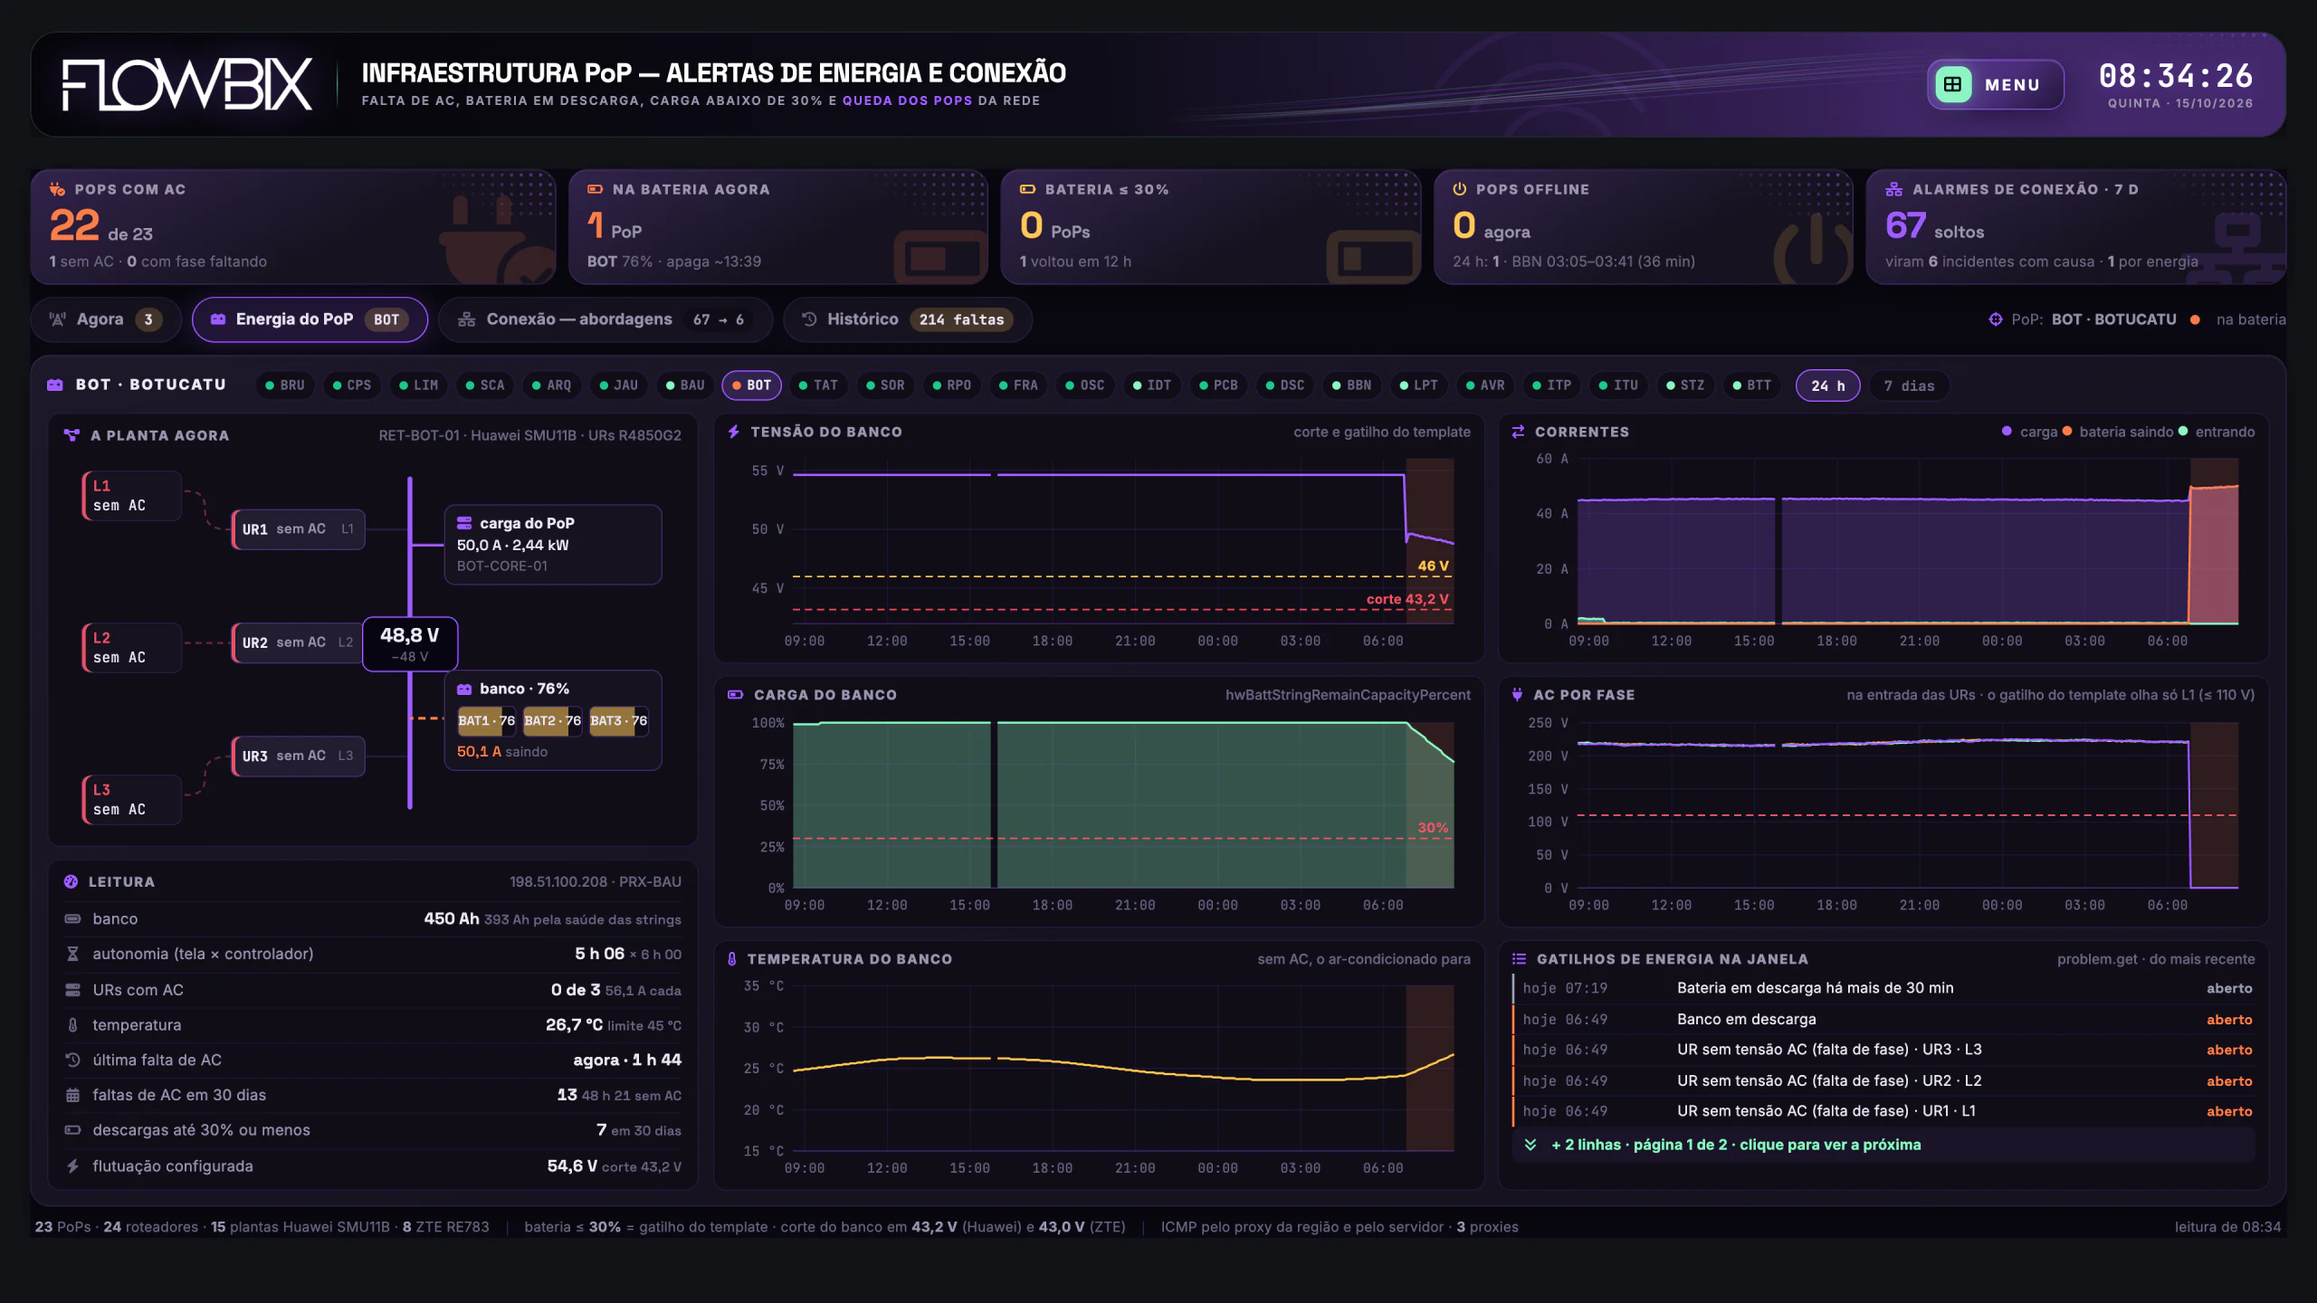The image size is (2317, 1303).
Task: Select the 7 dias time range
Action: tap(1909, 385)
